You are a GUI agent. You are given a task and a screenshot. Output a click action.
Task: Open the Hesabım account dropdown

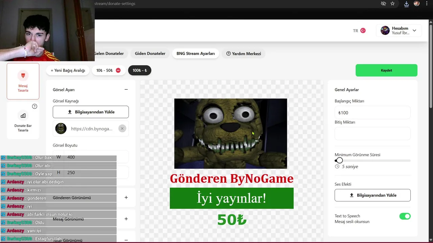[399, 30]
